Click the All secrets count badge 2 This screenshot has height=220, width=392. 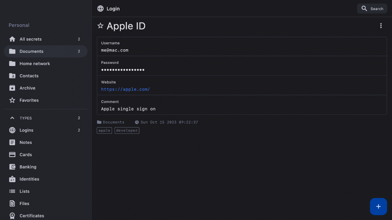[79, 39]
